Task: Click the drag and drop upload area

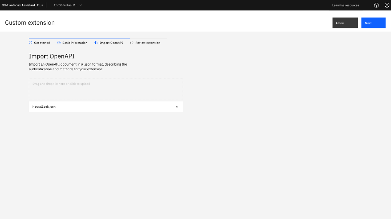Action: pyautogui.click(x=105, y=89)
